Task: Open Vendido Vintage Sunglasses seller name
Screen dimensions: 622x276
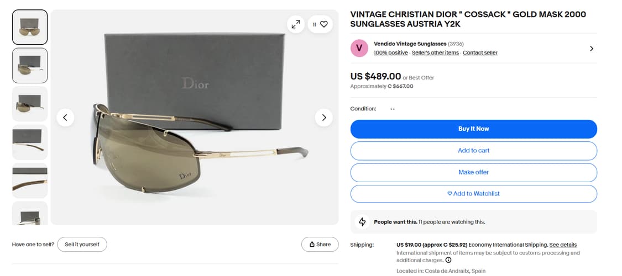Action: [x=410, y=44]
